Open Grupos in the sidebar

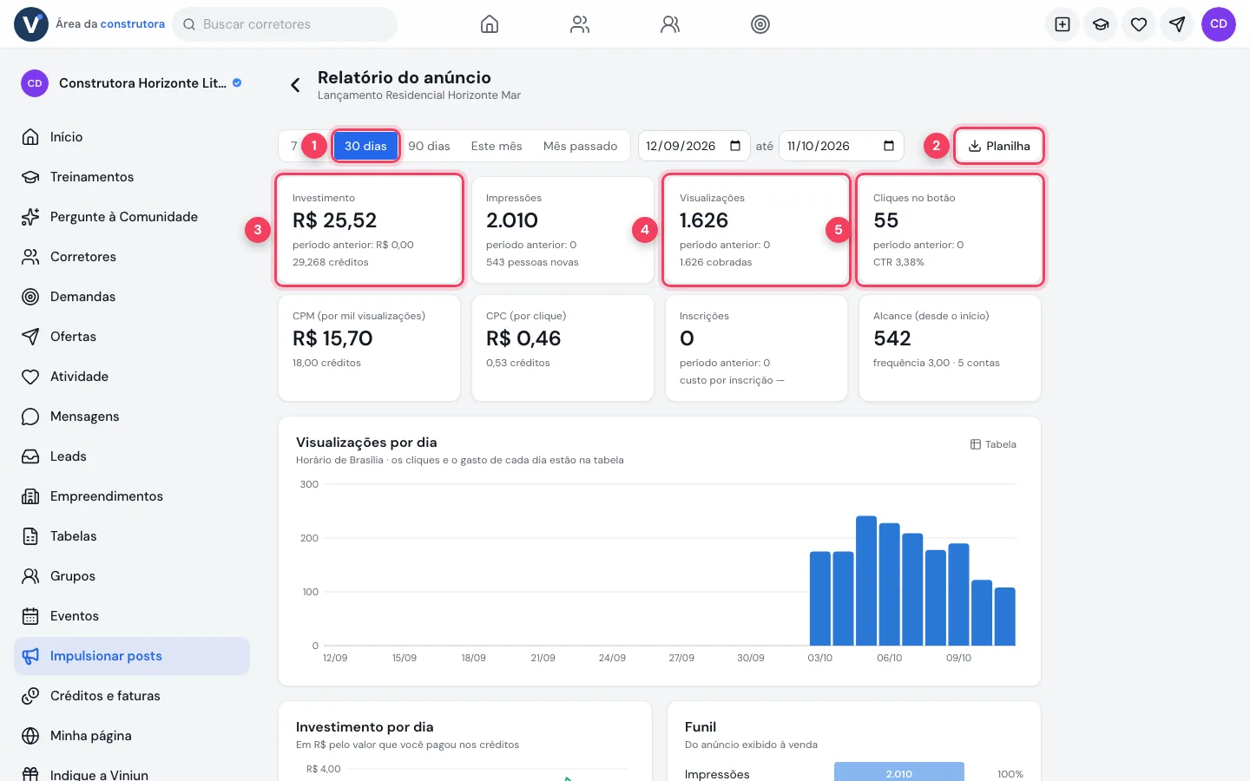click(132, 576)
